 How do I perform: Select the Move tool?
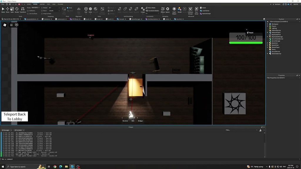pyautogui.click(x=8, y=9)
